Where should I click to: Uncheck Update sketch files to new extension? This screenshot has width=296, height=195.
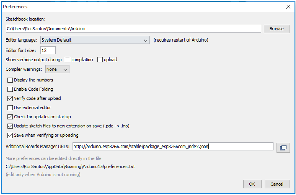(10, 126)
